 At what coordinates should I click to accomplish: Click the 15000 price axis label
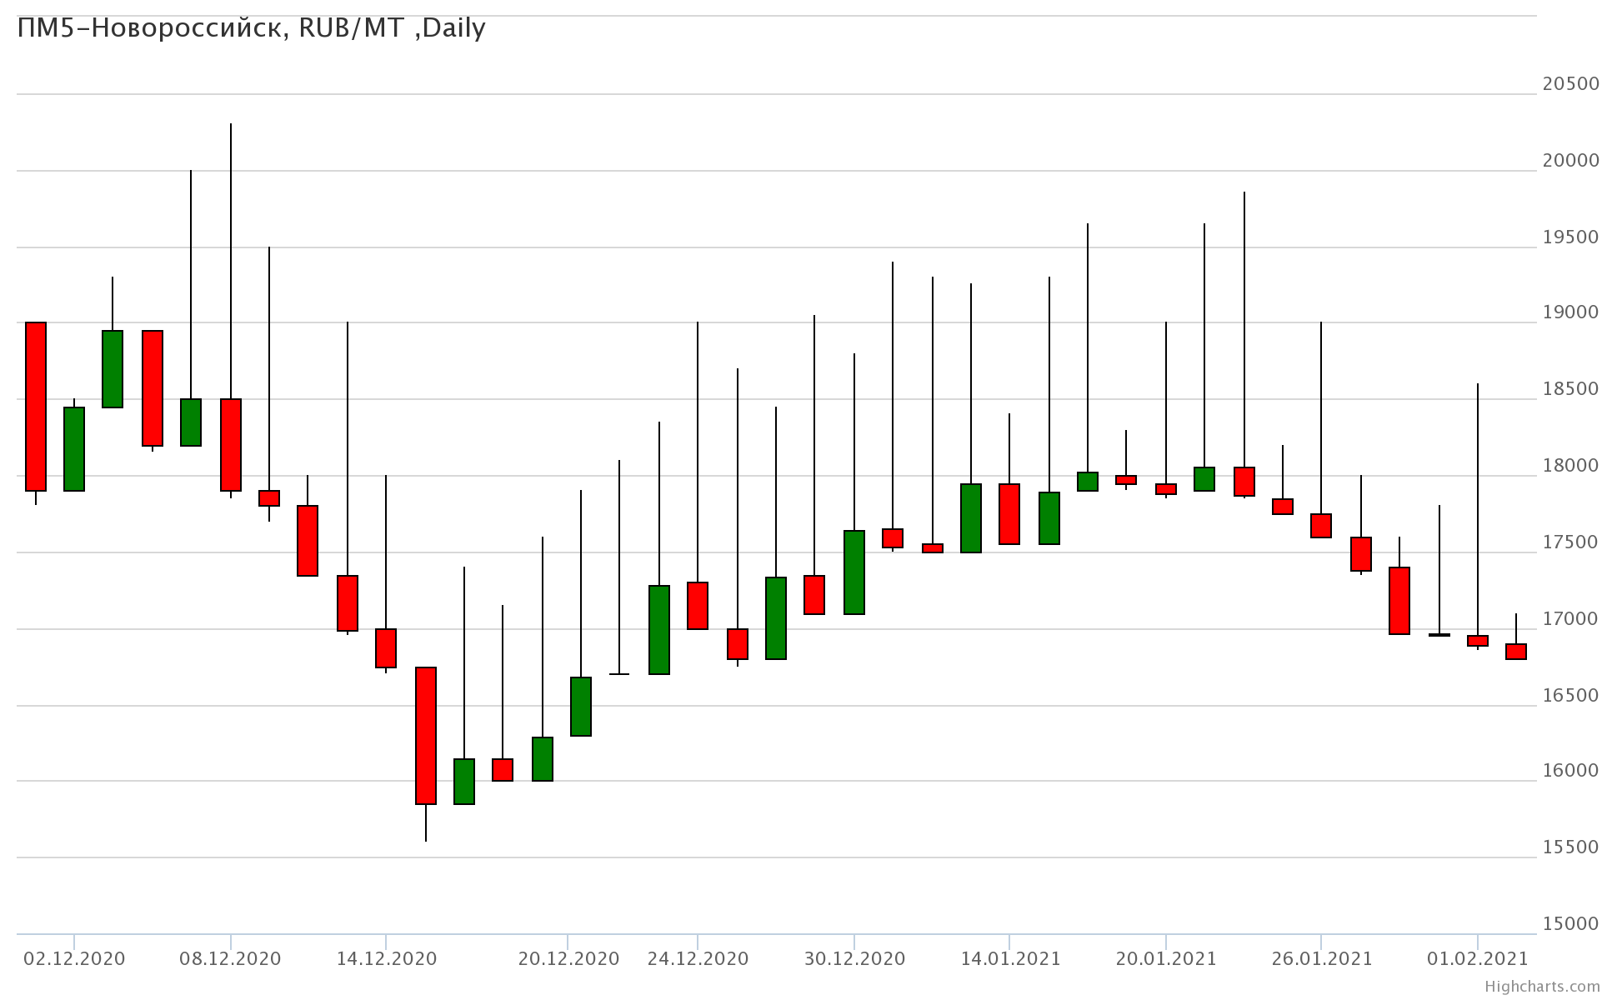[1570, 924]
